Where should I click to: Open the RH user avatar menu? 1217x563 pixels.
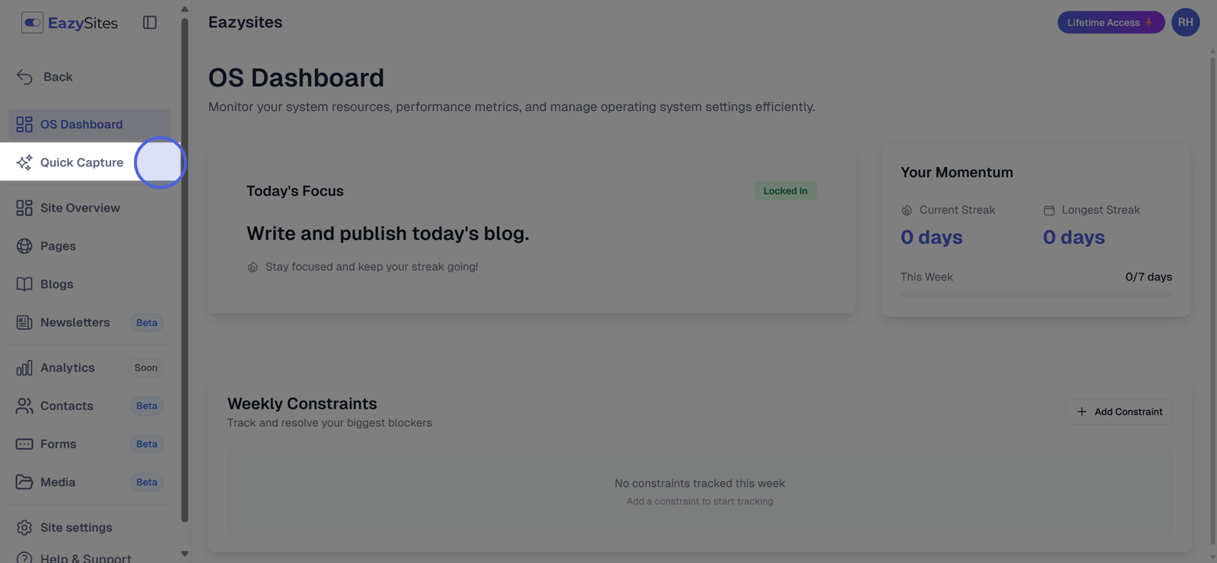pyautogui.click(x=1185, y=23)
